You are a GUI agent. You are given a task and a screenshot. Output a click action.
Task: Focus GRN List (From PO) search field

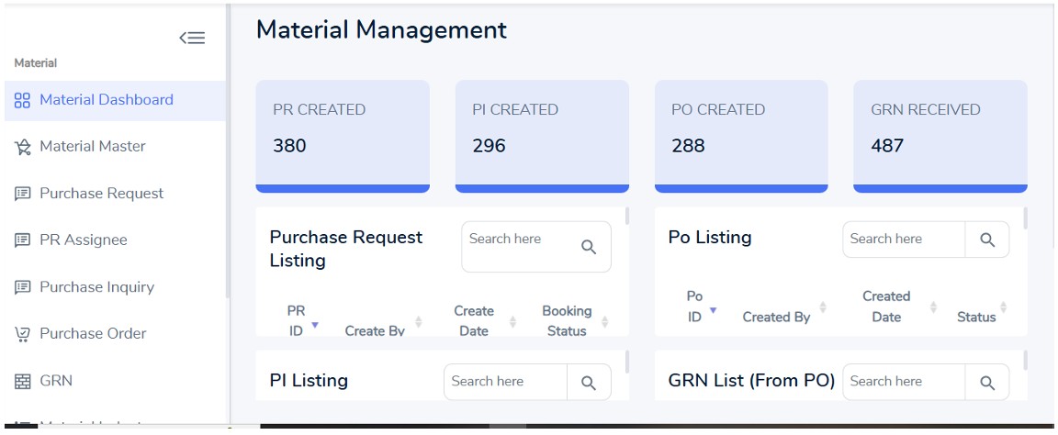pyautogui.click(x=904, y=383)
